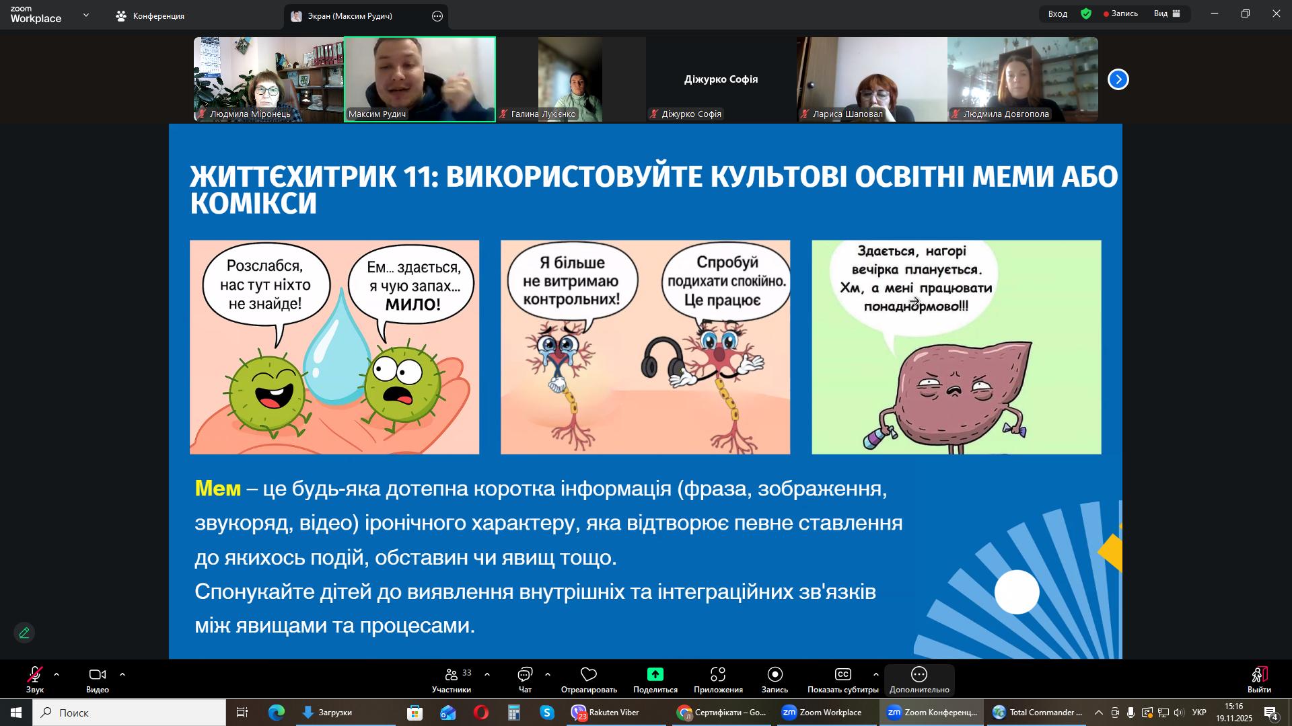The image size is (1292, 726).
Task: Click the Record icon in toolbar
Action: click(x=775, y=674)
